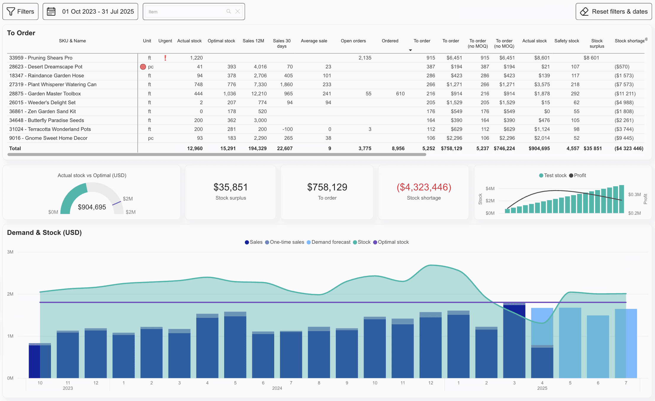655x401 pixels.
Task: Click the table's horizontal scrollbar
Action: pyautogui.click(x=216, y=155)
